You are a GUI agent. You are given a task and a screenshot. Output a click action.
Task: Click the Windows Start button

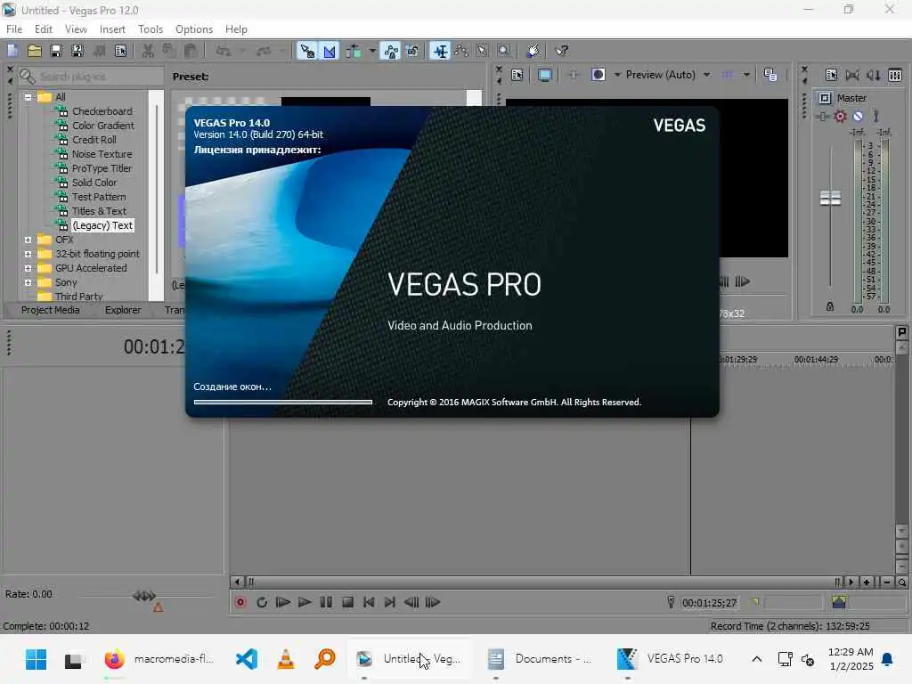point(36,659)
